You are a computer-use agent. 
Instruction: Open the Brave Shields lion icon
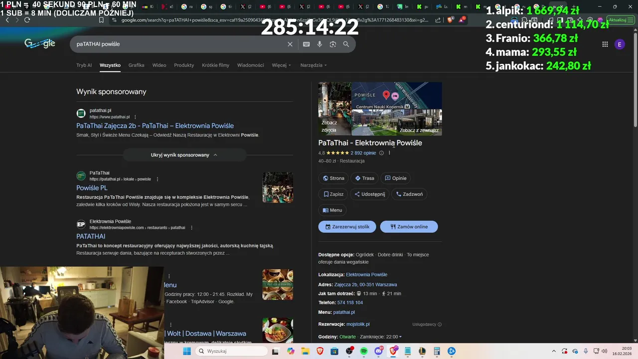[x=450, y=20]
